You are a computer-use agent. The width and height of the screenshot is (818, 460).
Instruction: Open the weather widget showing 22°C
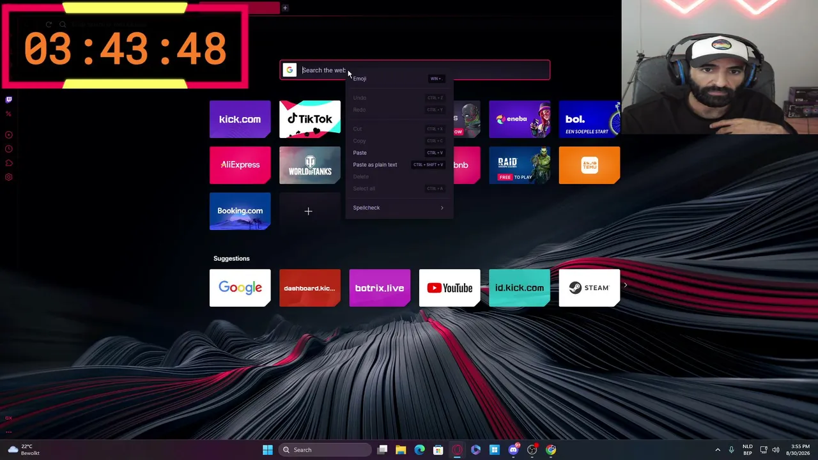coord(23,450)
